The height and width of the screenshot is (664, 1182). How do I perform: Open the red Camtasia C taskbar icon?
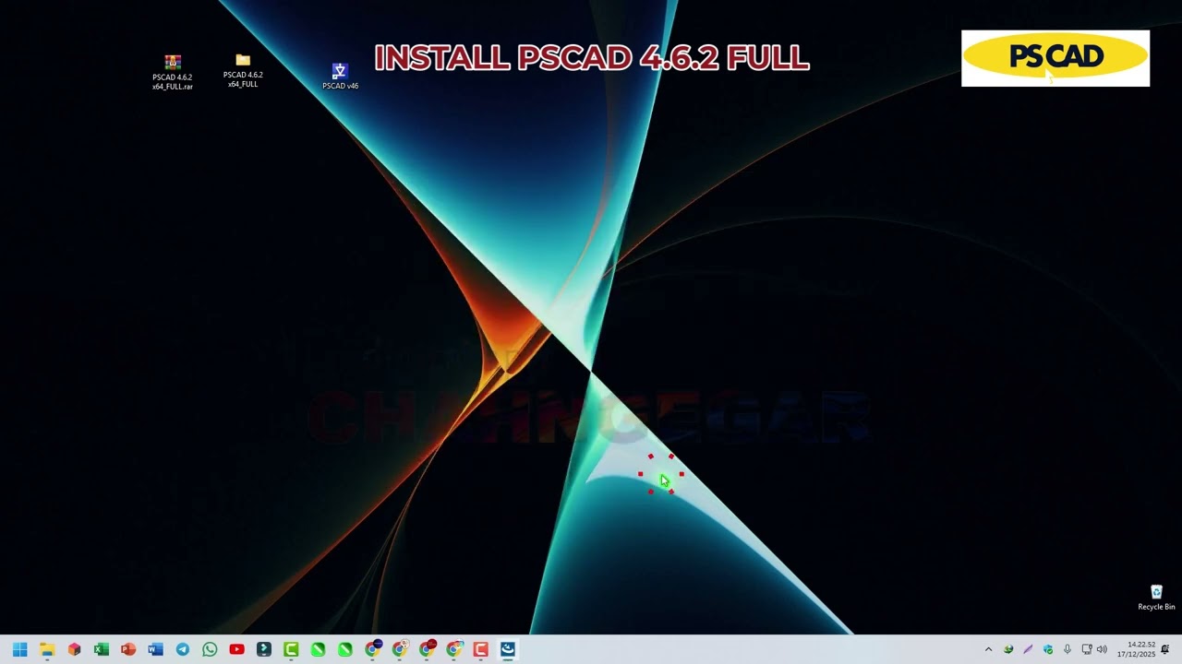(x=480, y=649)
